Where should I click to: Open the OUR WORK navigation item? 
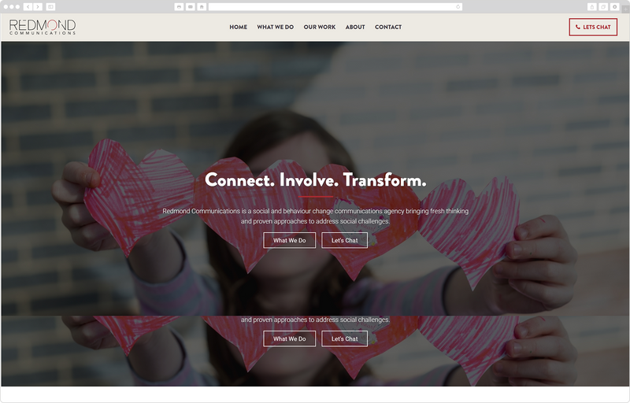click(320, 27)
